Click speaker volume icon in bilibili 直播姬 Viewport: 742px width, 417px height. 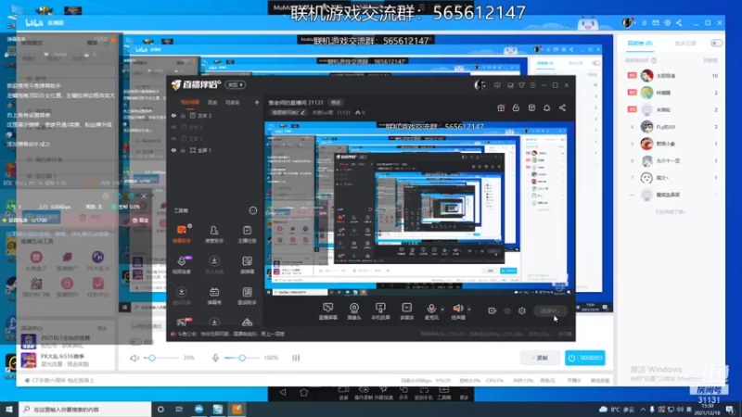134,358
